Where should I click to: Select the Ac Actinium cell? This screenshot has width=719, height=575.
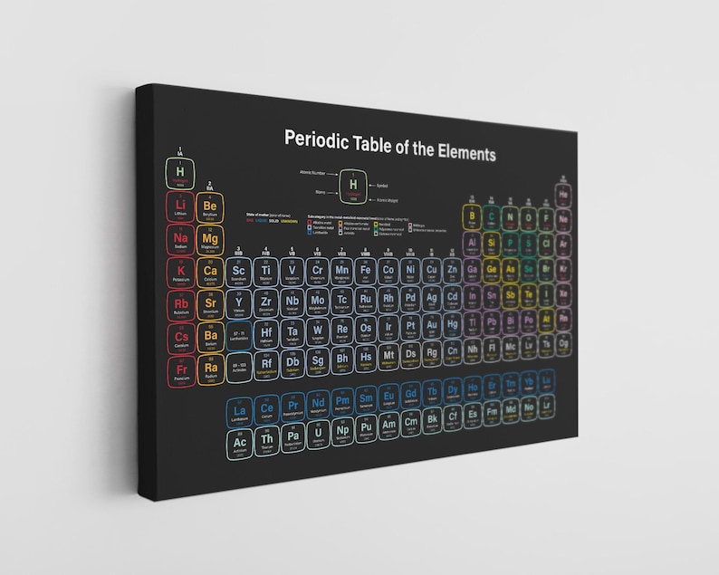tap(240, 445)
